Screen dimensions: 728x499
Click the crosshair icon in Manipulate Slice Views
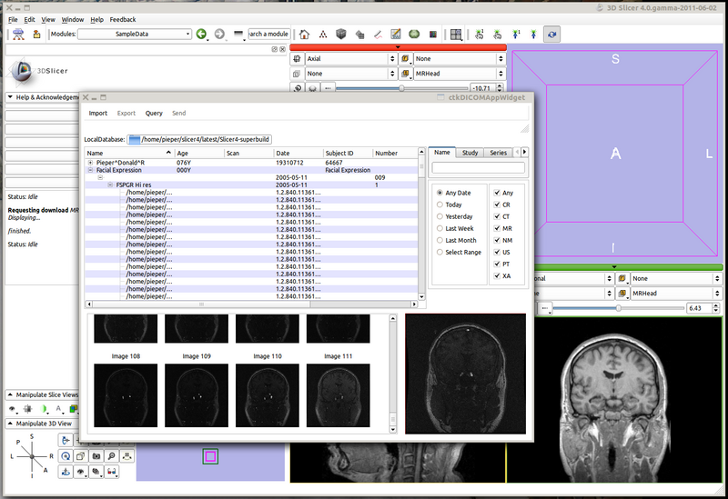pyautogui.click(x=28, y=409)
